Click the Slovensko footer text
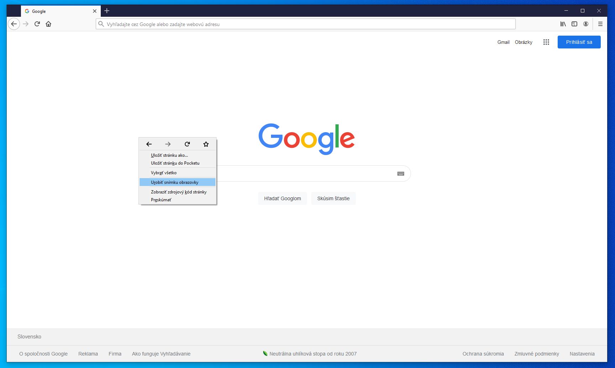 point(29,337)
